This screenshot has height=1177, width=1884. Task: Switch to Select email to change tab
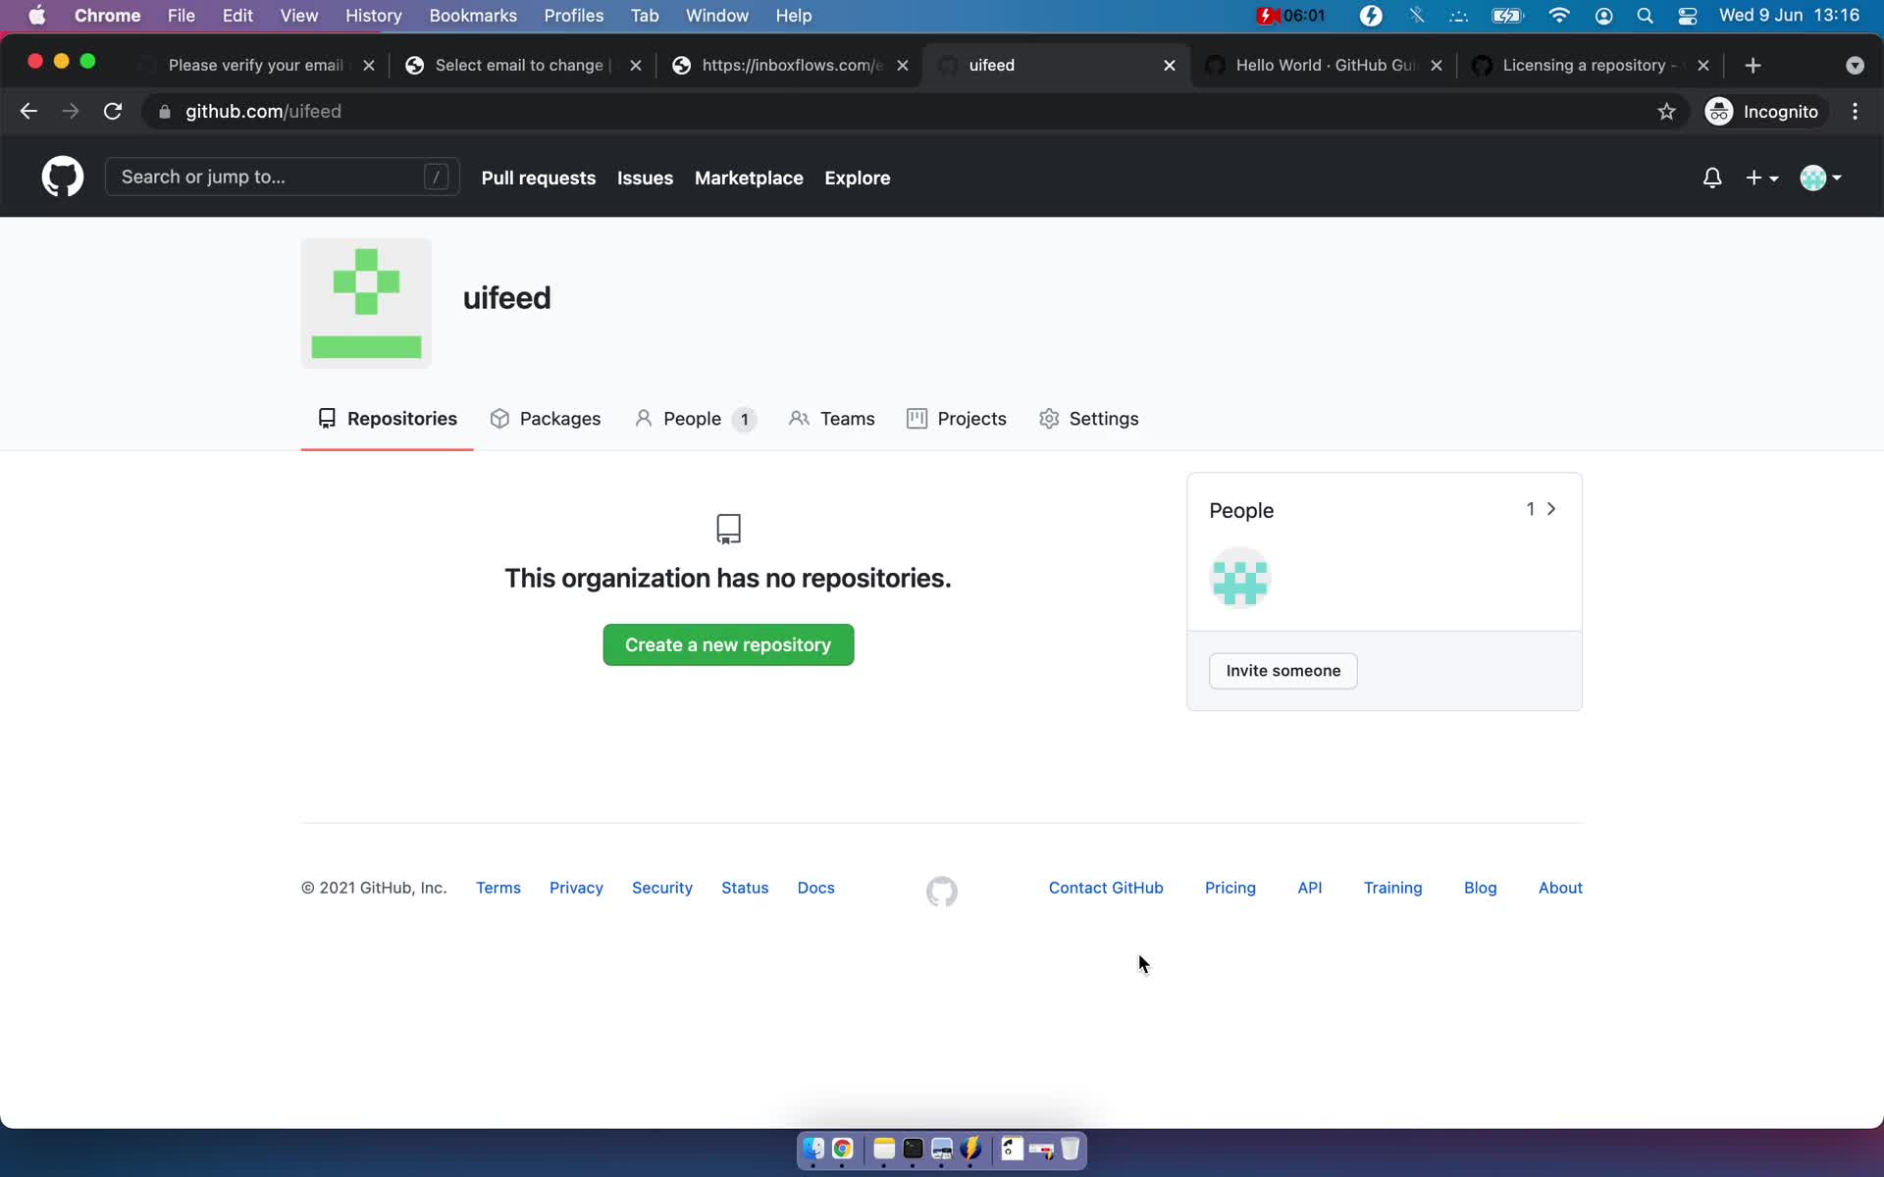click(x=520, y=66)
